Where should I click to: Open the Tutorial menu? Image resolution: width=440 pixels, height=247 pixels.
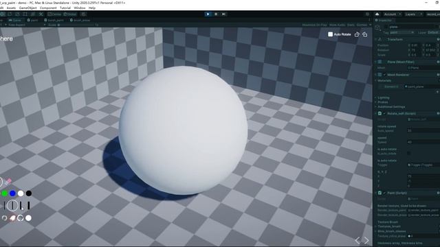[65, 8]
